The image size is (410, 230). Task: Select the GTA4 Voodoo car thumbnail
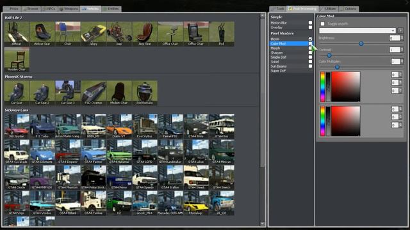click(42, 203)
